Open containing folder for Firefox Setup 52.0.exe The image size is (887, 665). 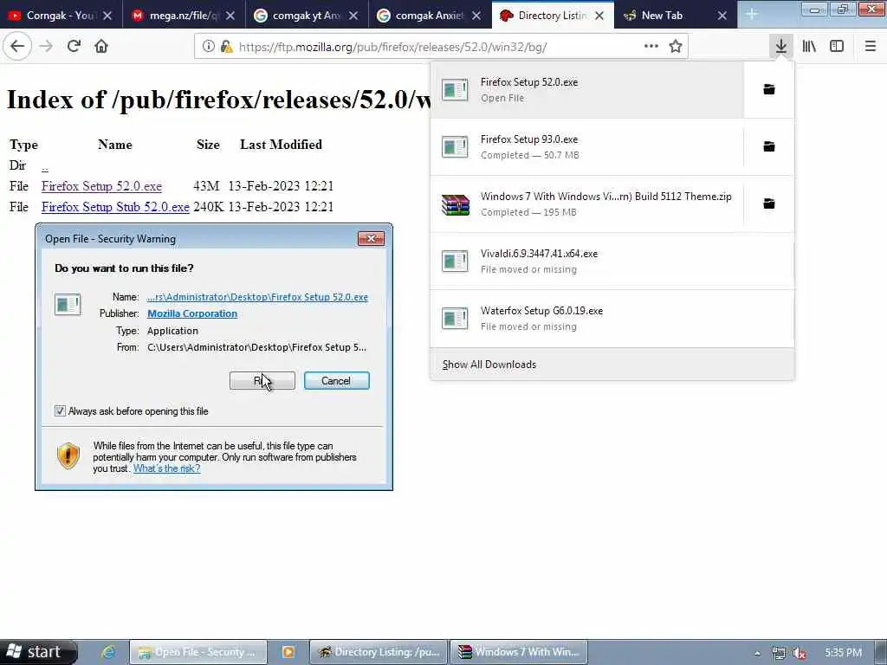[x=769, y=89]
